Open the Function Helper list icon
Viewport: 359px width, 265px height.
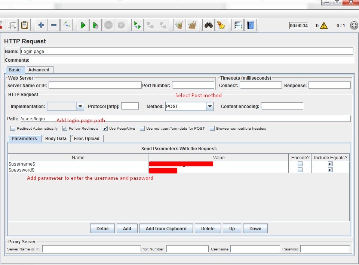(238, 25)
